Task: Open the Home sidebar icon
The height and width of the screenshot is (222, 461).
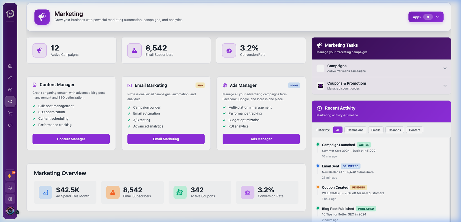Action: 10,66
